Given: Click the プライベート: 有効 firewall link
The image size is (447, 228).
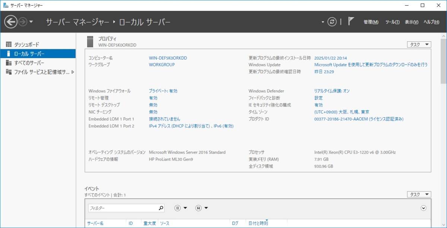Looking at the screenshot, I should pos(163,91).
